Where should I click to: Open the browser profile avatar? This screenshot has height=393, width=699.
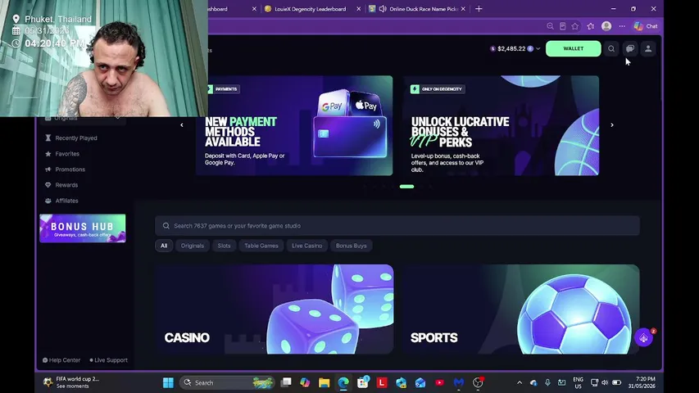[x=606, y=26]
